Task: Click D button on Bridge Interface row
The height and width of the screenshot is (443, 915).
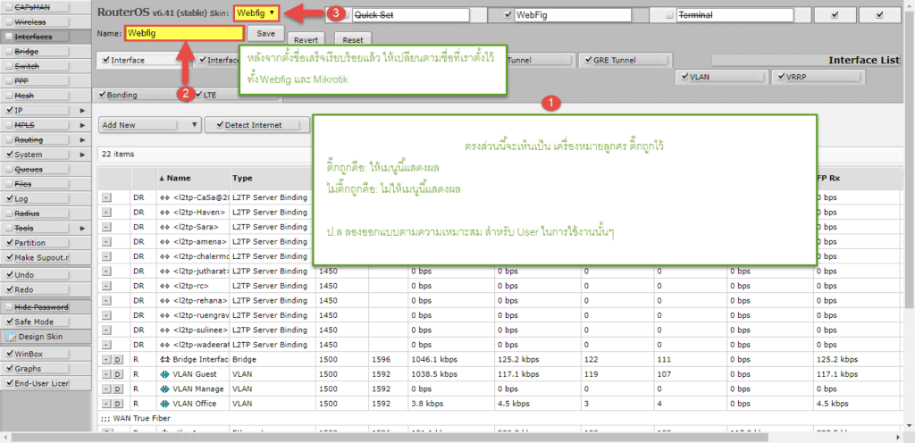Action: pos(117,360)
